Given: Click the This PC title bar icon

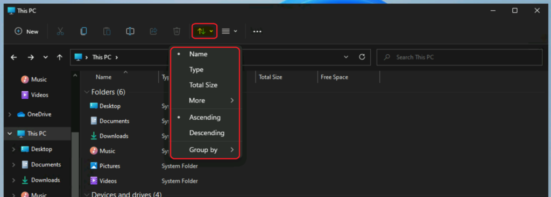Looking at the screenshot, I should [11, 11].
